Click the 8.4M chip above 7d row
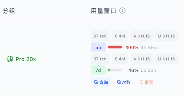This screenshot has width=184, height=97. (120, 59)
